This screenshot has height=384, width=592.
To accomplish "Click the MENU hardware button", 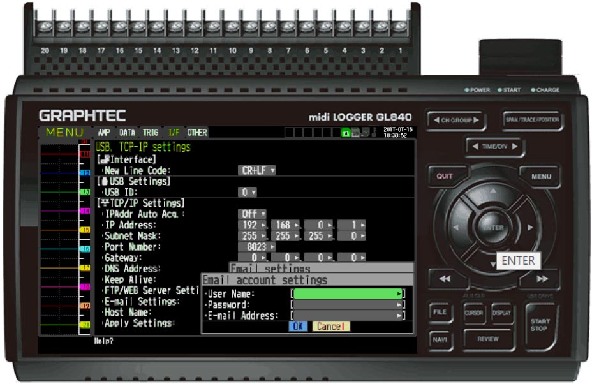I will [x=541, y=176].
